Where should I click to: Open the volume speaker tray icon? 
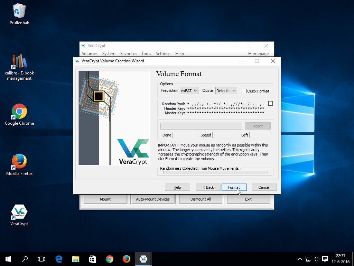316,259
